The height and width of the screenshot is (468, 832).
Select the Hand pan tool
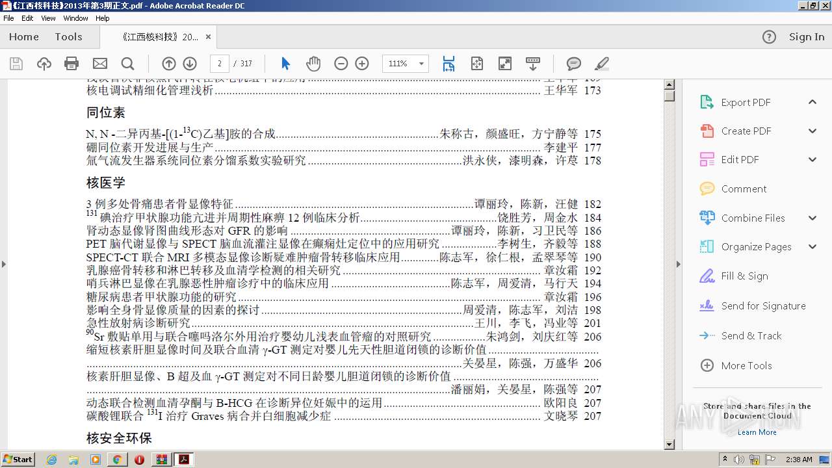point(313,63)
